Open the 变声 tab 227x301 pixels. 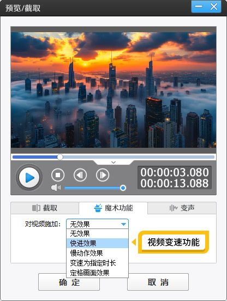point(182,208)
